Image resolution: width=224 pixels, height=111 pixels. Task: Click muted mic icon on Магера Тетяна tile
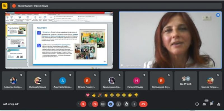218,75
